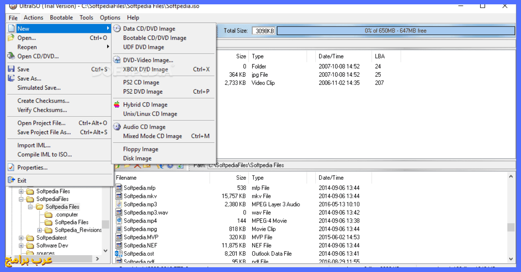This screenshot has width=521, height=272.
Task: Choose Open Project File...
Action: [41, 123]
